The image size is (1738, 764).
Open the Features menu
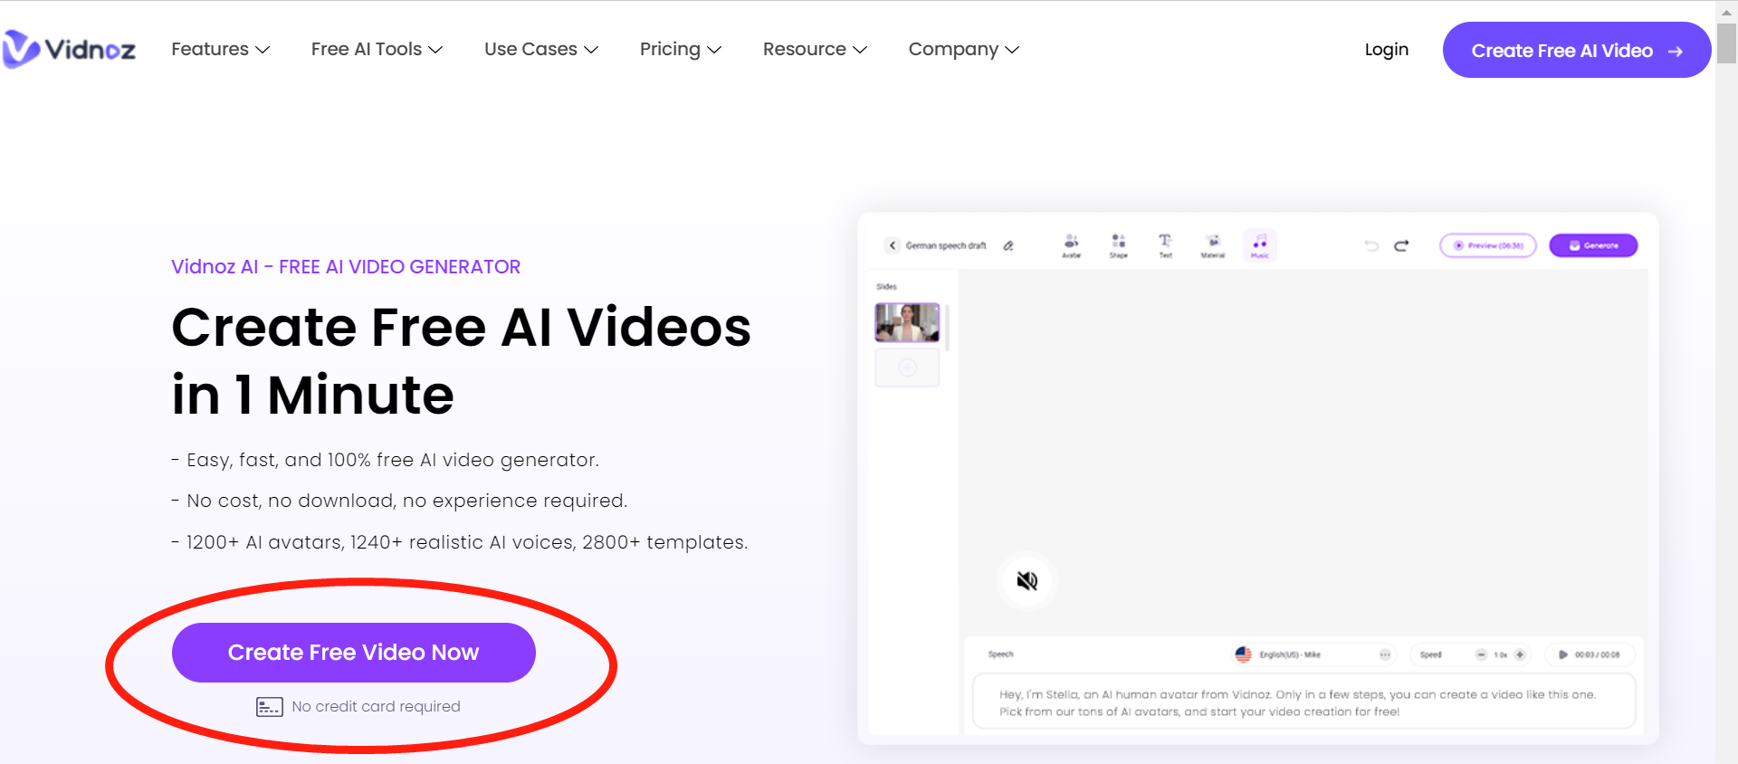220,49
